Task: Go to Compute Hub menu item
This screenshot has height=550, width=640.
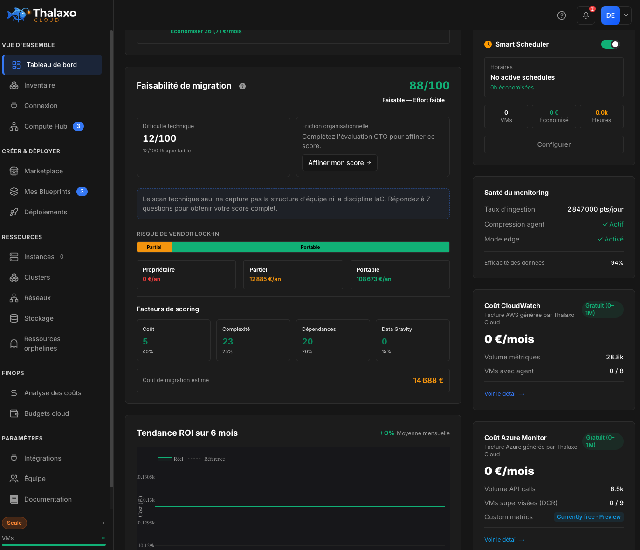Action: 52,126
